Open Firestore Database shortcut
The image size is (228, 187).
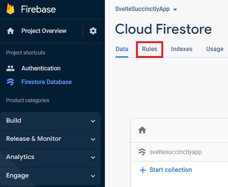pyautogui.click(x=47, y=82)
